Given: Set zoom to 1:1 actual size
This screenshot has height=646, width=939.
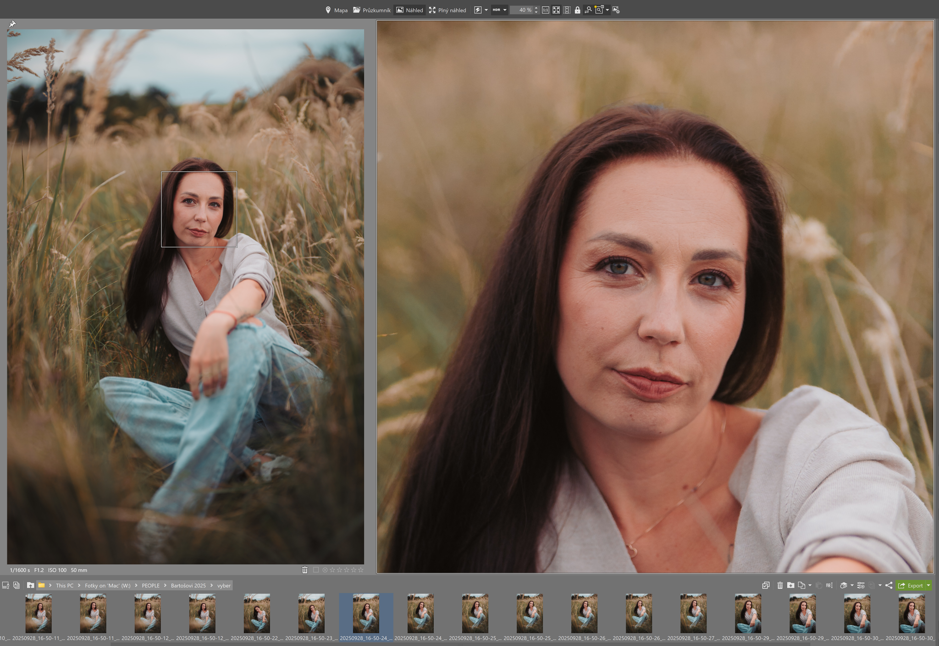Looking at the screenshot, I should point(545,10).
